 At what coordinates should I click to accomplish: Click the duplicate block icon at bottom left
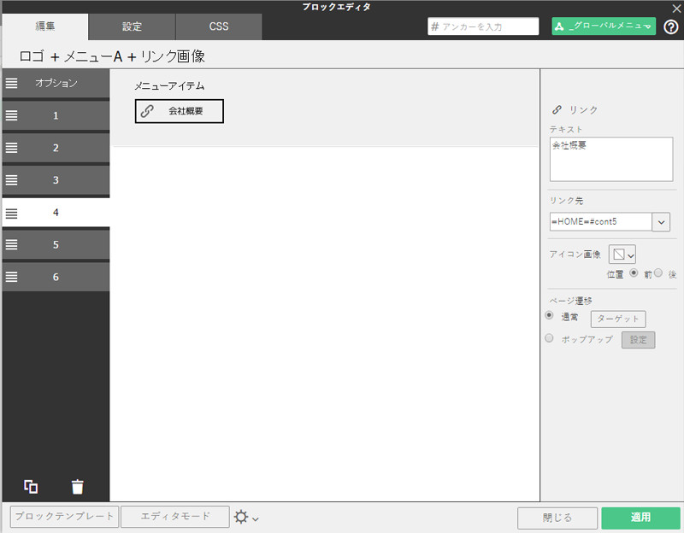(x=32, y=486)
